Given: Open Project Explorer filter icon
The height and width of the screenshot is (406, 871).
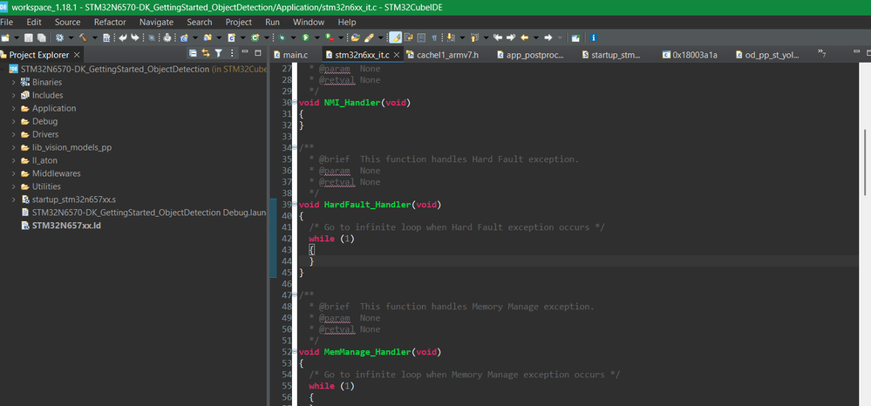Looking at the screenshot, I should pyautogui.click(x=219, y=54).
